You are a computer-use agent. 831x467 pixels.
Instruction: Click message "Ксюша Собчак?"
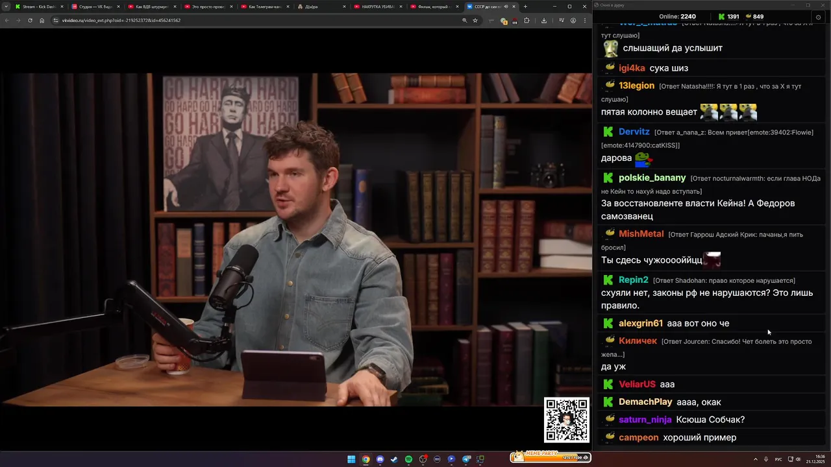(x=710, y=420)
